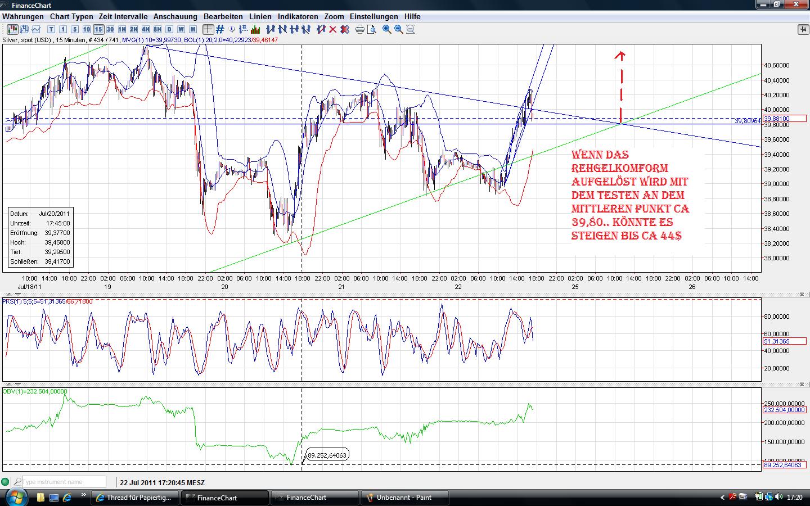Click the FinanceChart app icon in title bar

[6, 5]
